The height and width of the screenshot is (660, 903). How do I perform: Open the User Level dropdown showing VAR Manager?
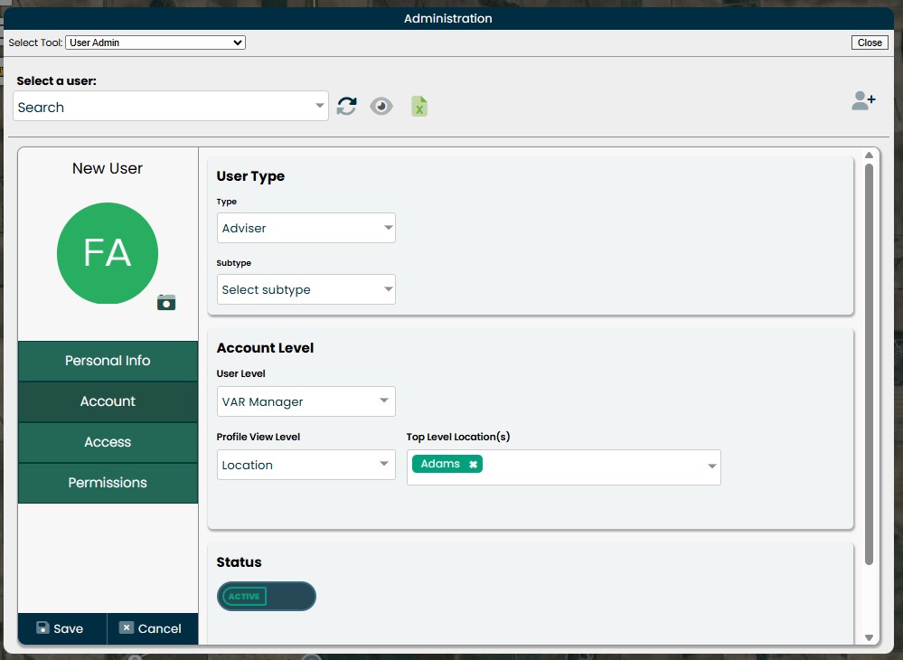[306, 401]
